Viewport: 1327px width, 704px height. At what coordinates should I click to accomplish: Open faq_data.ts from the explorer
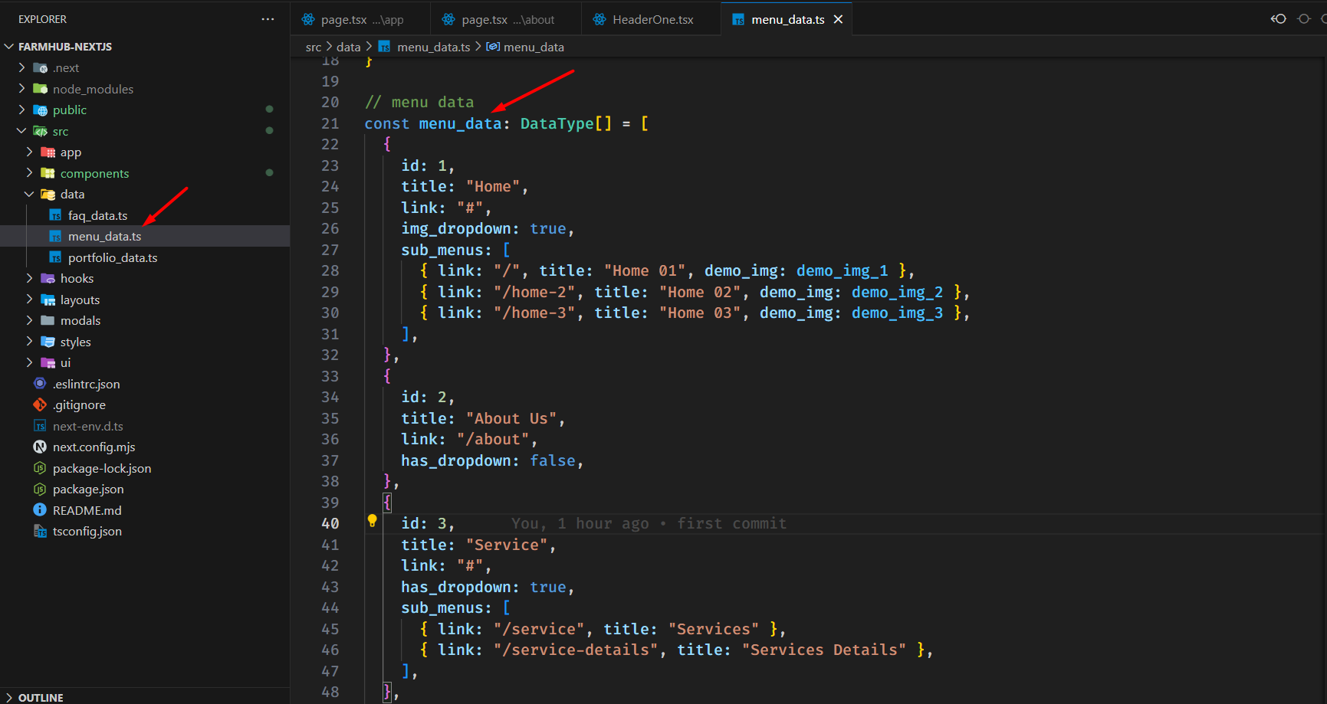97,216
